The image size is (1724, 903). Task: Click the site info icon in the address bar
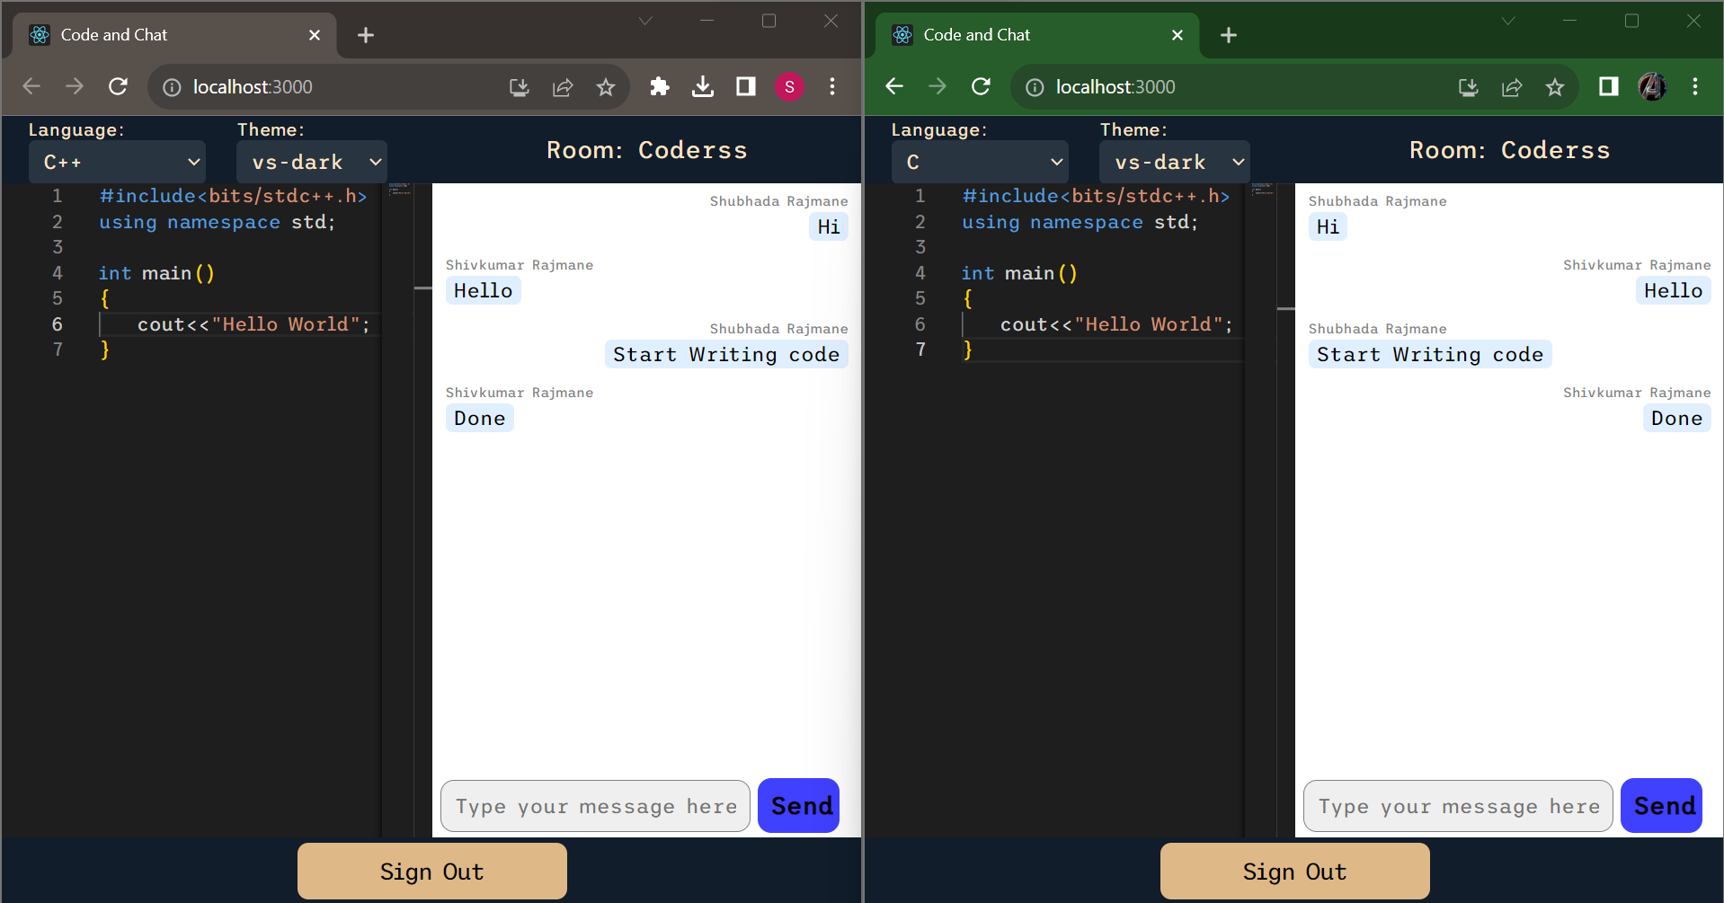[x=171, y=86]
